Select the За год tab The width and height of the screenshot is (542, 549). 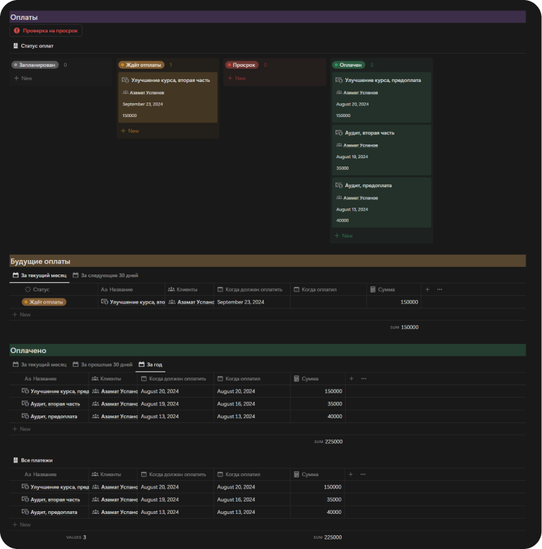(150, 365)
